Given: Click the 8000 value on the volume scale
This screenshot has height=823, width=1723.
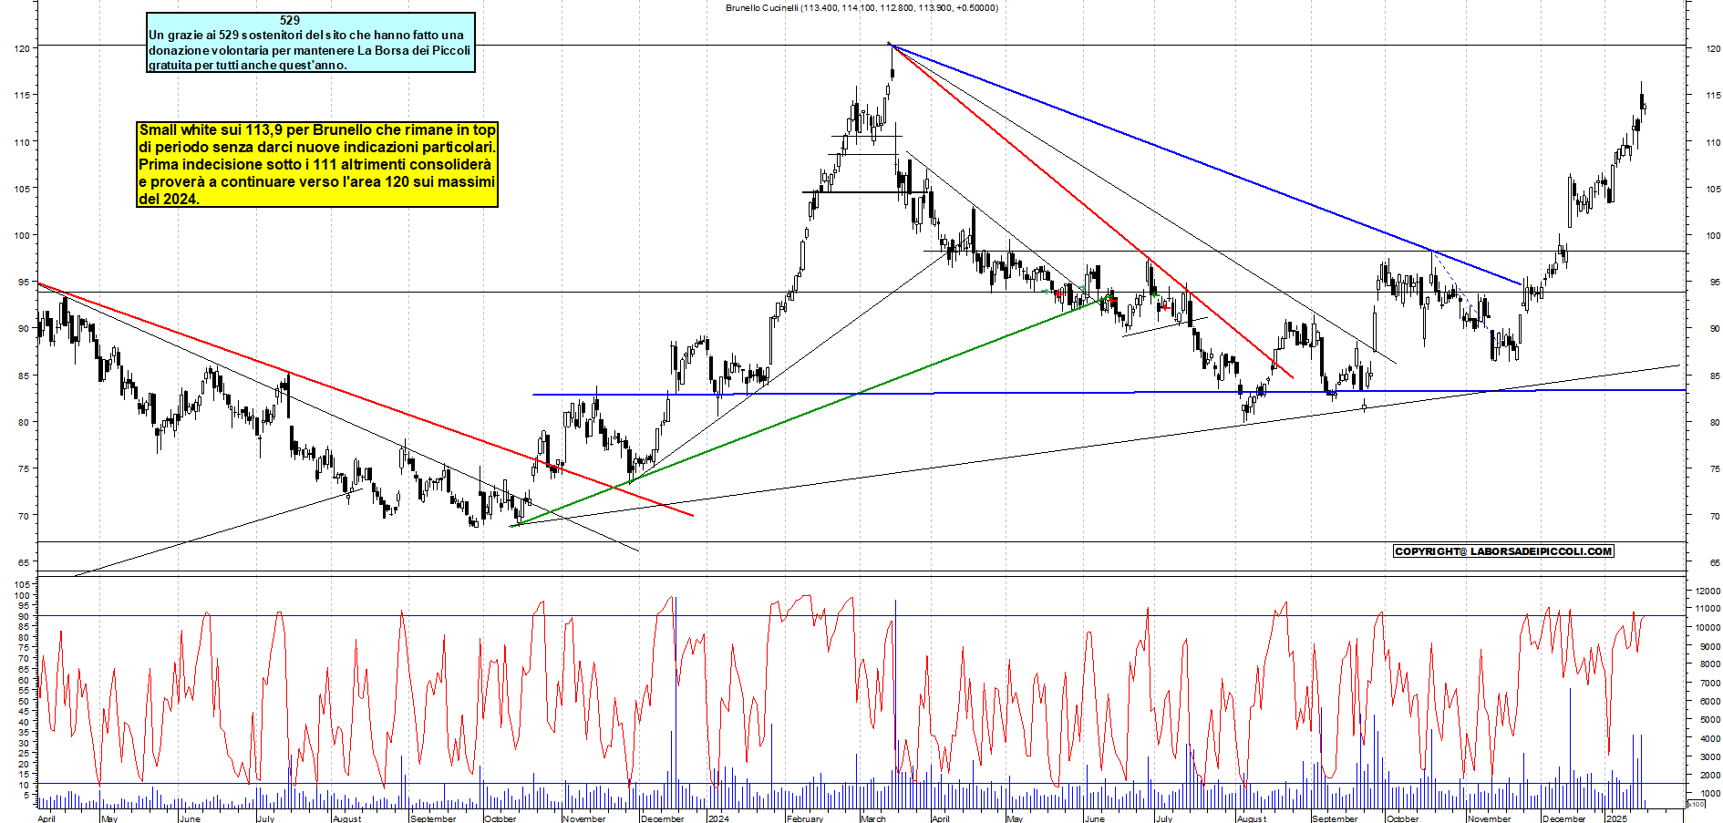Looking at the screenshot, I should click(1709, 664).
